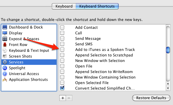Select the Universal Access icon
Screen dimensions: 173x105
tap(5, 74)
